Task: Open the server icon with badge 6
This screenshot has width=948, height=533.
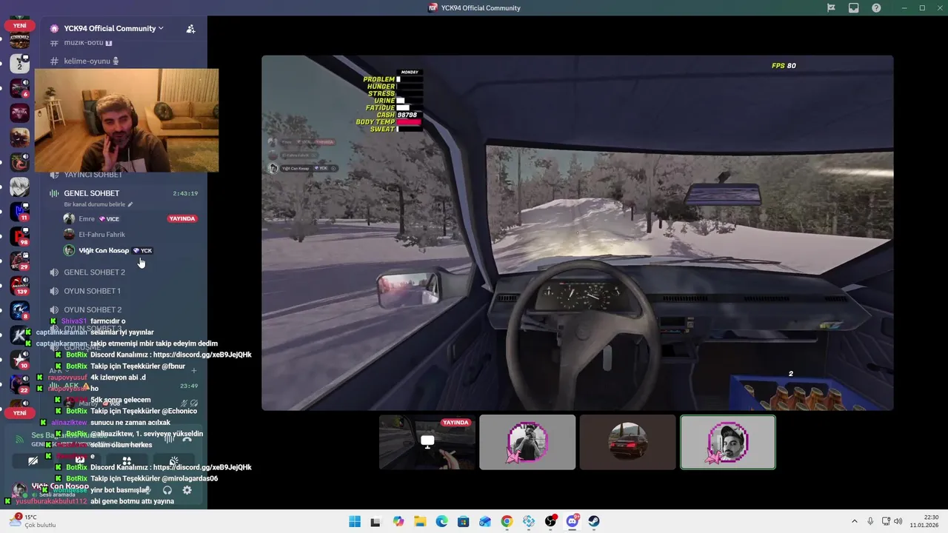Action: (20, 88)
